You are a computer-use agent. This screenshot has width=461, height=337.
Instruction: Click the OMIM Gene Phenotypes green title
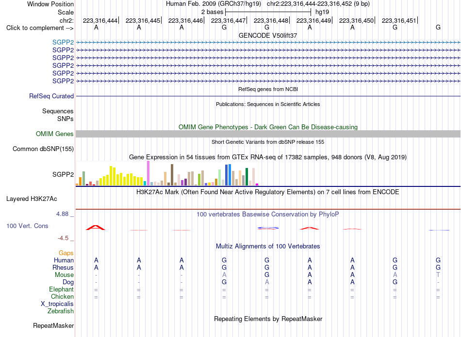[268, 127]
